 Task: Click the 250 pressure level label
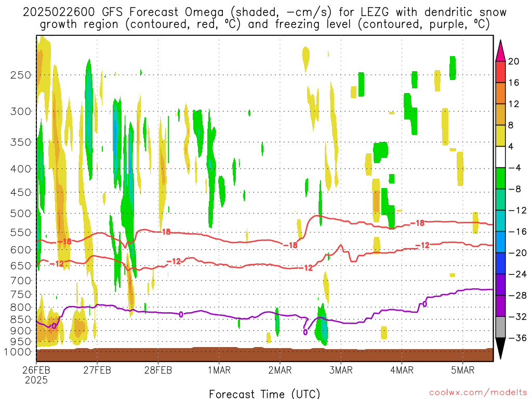pyautogui.click(x=21, y=75)
